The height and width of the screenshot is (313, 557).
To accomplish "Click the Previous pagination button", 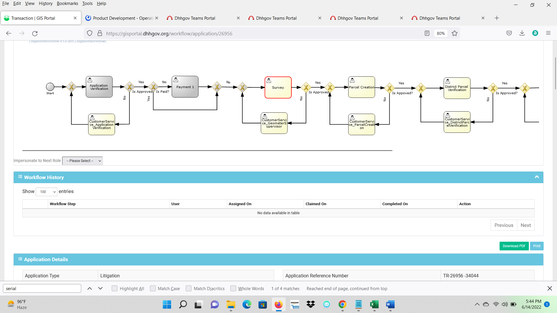I will [504, 225].
